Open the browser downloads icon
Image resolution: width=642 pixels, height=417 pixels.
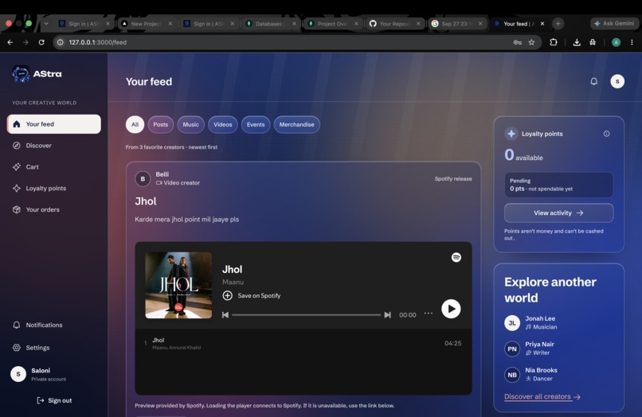coord(577,42)
